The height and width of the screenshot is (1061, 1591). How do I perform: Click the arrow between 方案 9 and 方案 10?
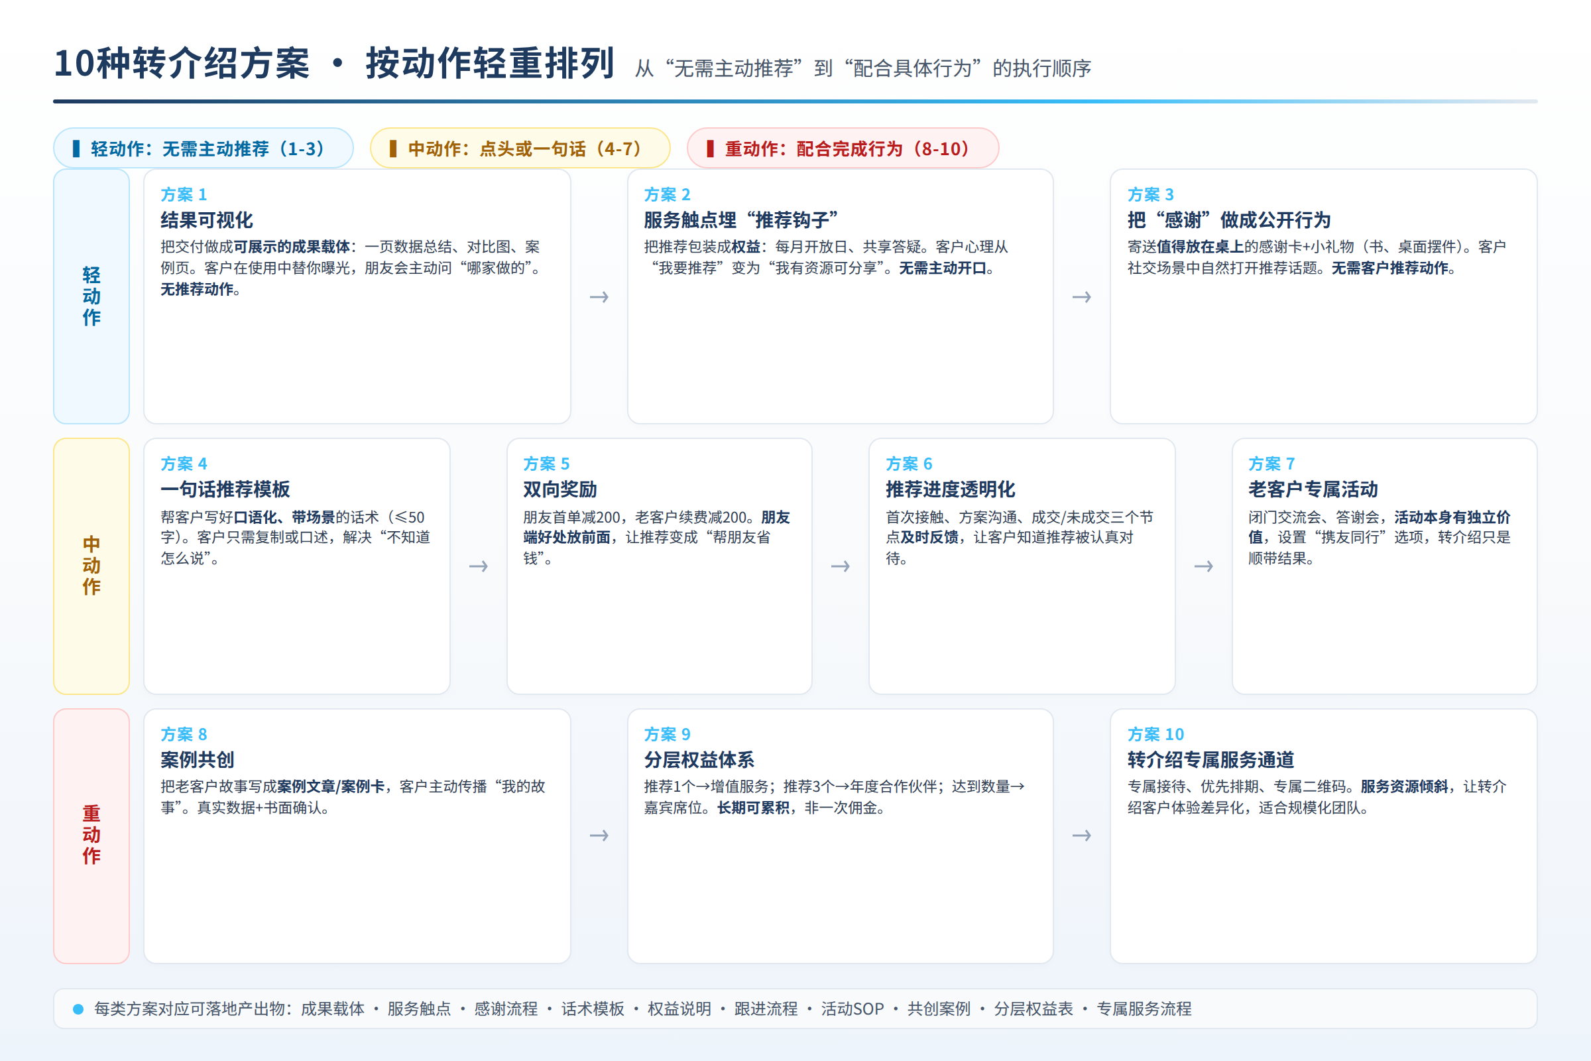[1082, 836]
